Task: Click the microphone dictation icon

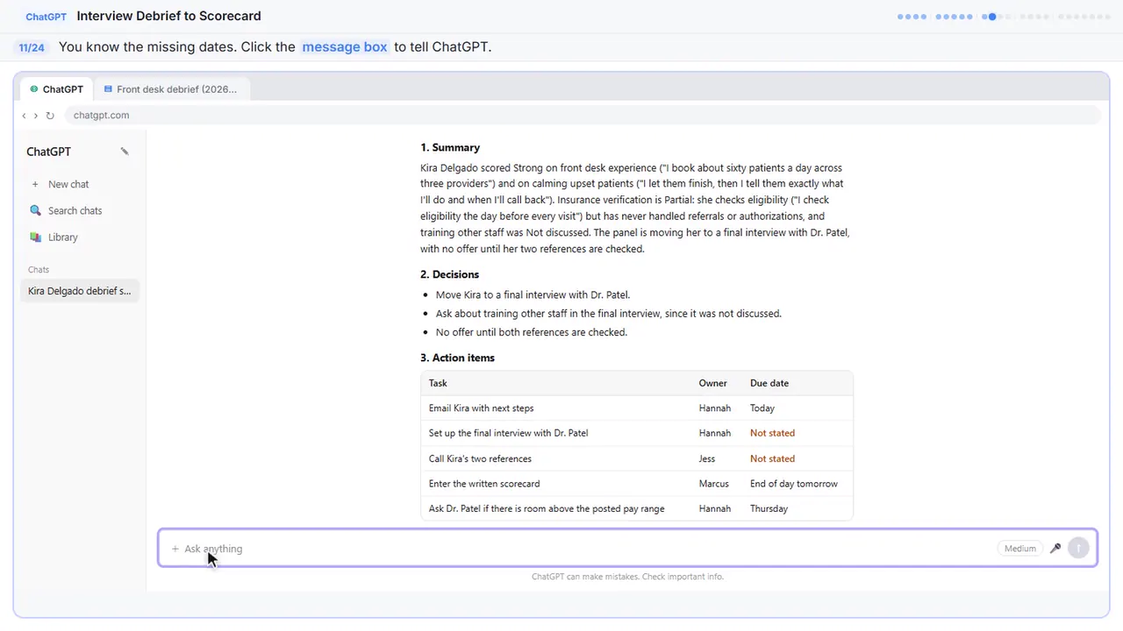Action: tap(1055, 549)
